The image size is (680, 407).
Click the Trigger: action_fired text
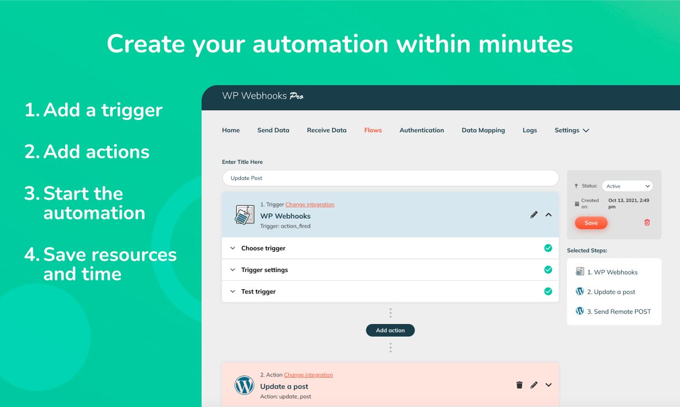pos(285,226)
